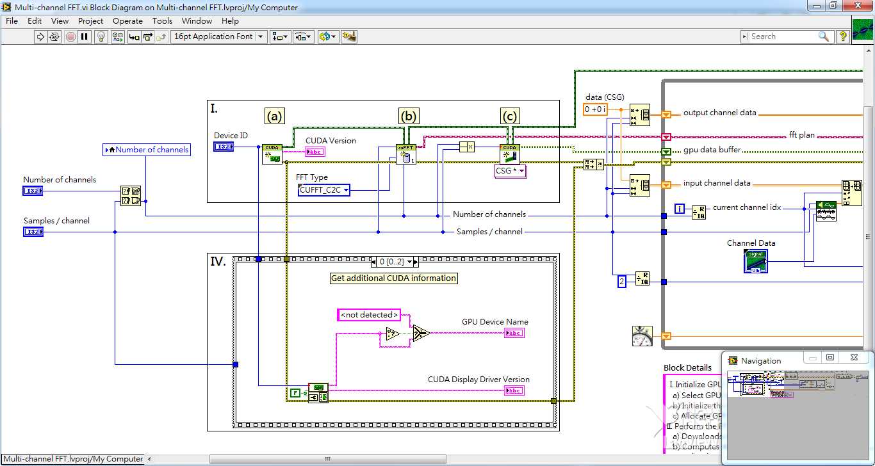This screenshot has width=875, height=466.
Task: Click the cuFFT plan node labeled (b)
Action: (405, 156)
